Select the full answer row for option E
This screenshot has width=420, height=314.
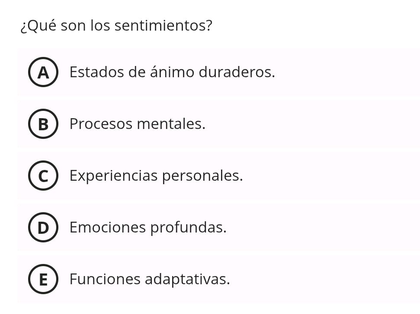coord(210,279)
